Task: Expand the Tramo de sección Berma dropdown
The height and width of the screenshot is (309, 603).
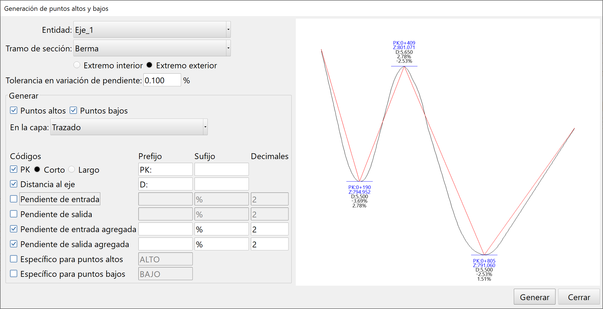Action: (x=152, y=48)
